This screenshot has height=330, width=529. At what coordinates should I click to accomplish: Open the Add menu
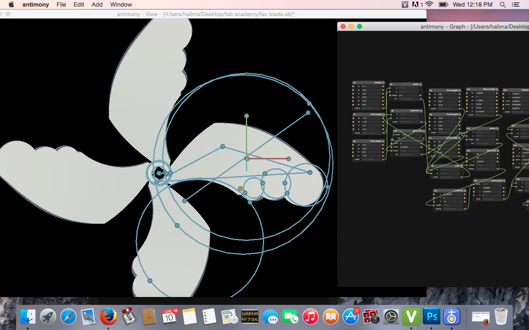pos(97,5)
